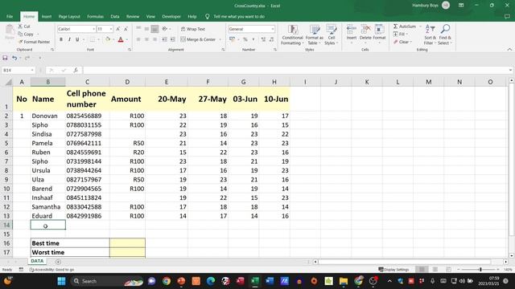
Task: Toggle Top Align in Alignment group
Action: click(x=138, y=29)
